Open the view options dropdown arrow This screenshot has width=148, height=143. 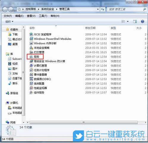(128, 22)
